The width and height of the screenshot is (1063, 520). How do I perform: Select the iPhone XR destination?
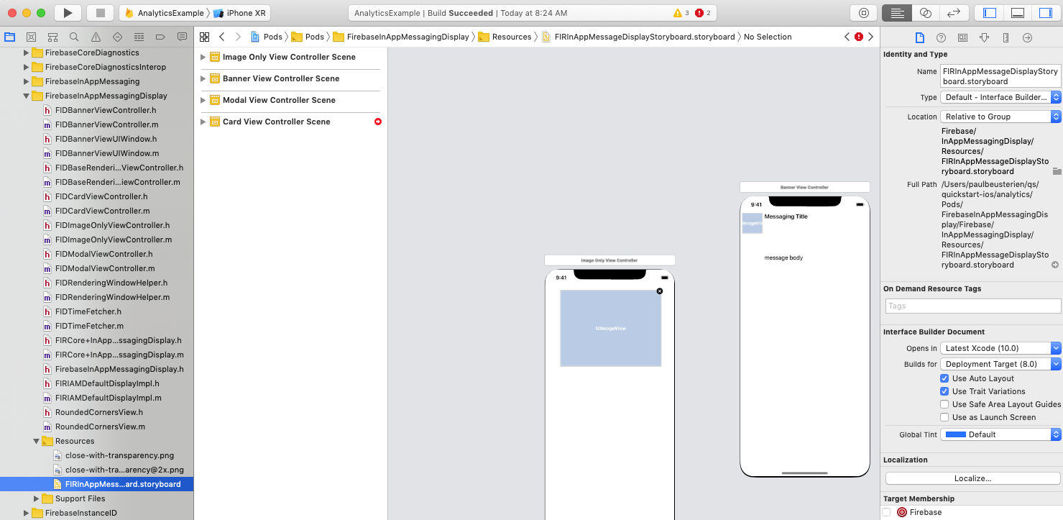240,13
